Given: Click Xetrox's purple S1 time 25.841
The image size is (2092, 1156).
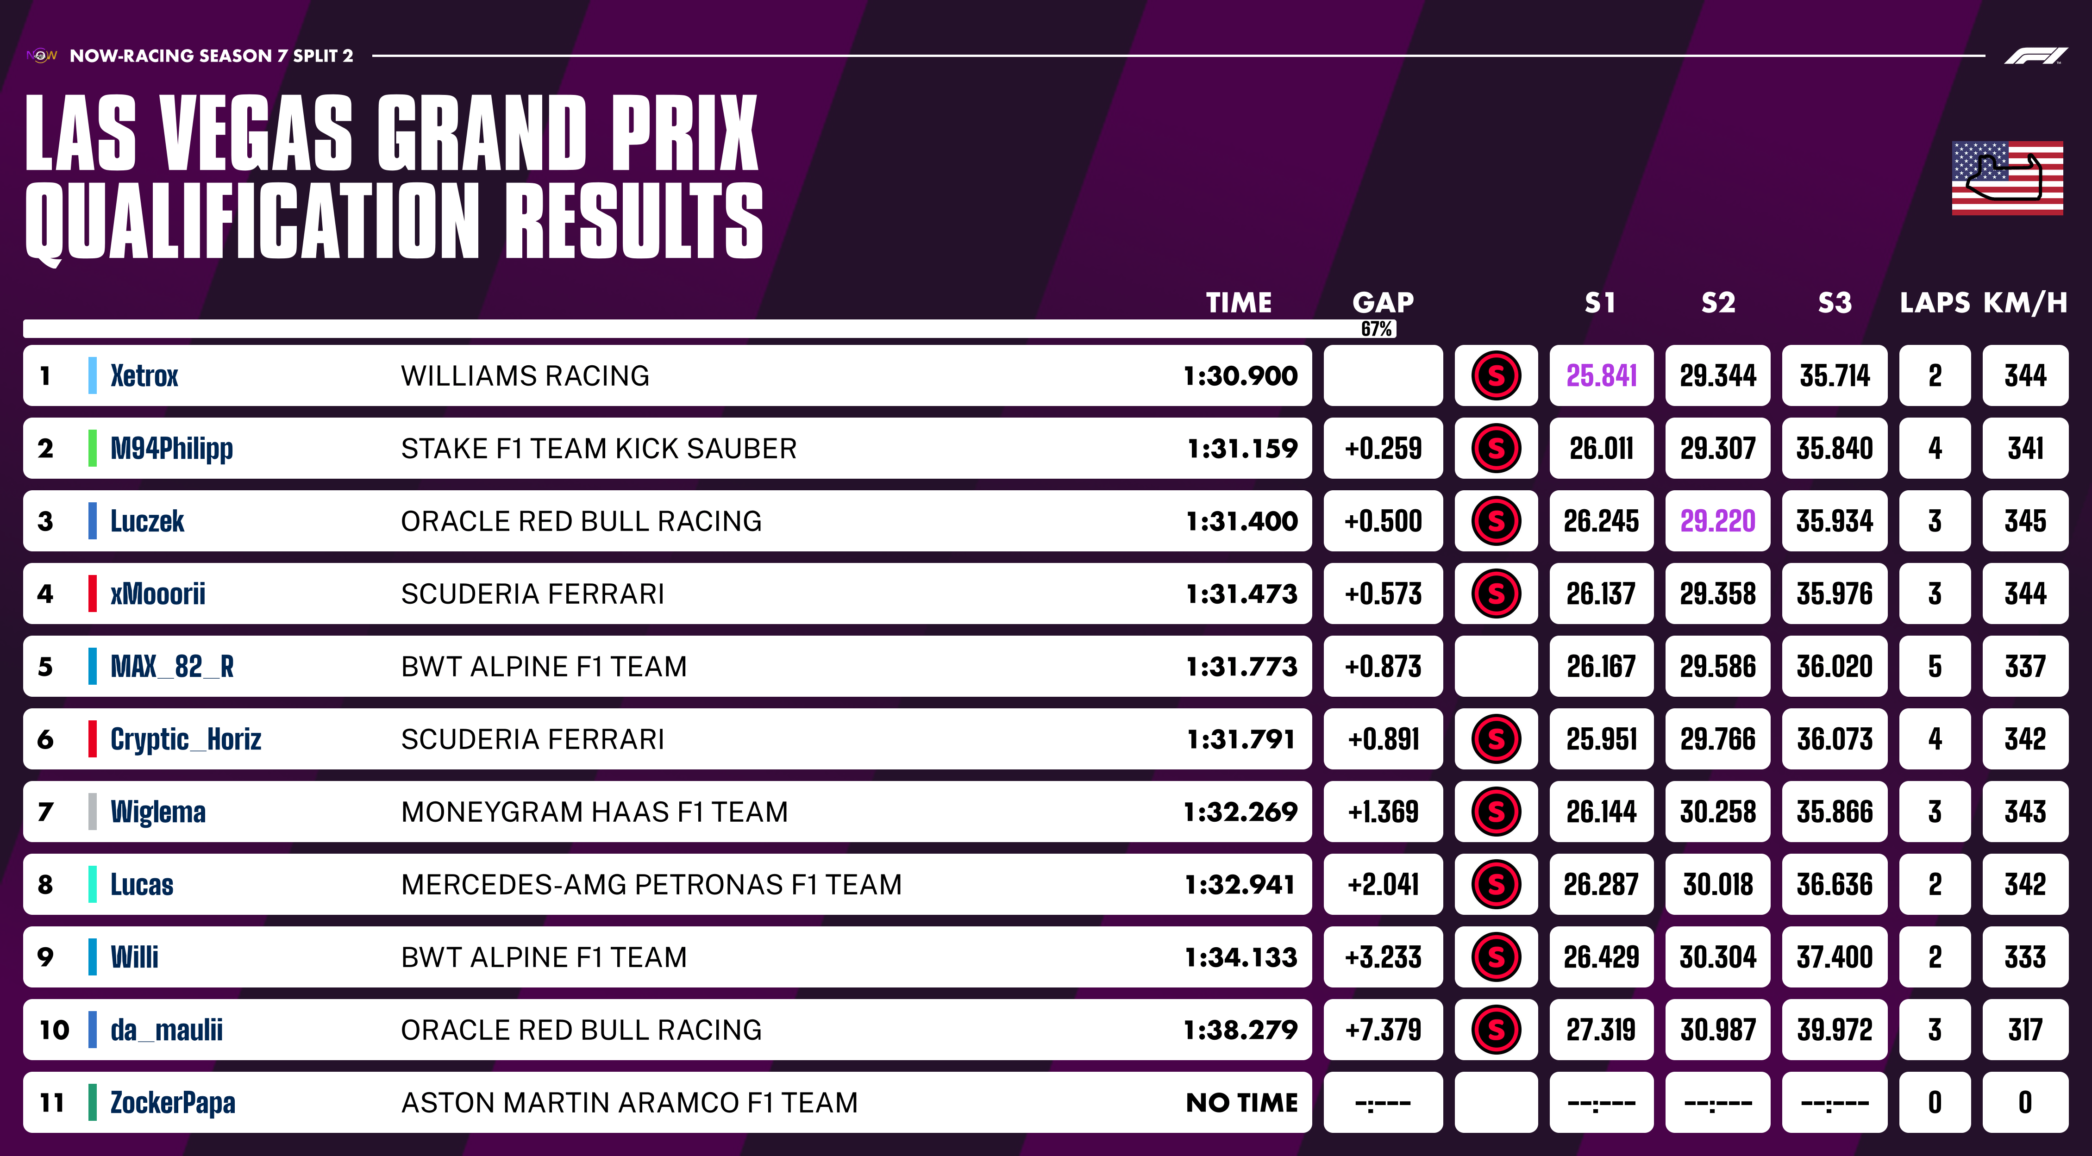Looking at the screenshot, I should point(1602,376).
